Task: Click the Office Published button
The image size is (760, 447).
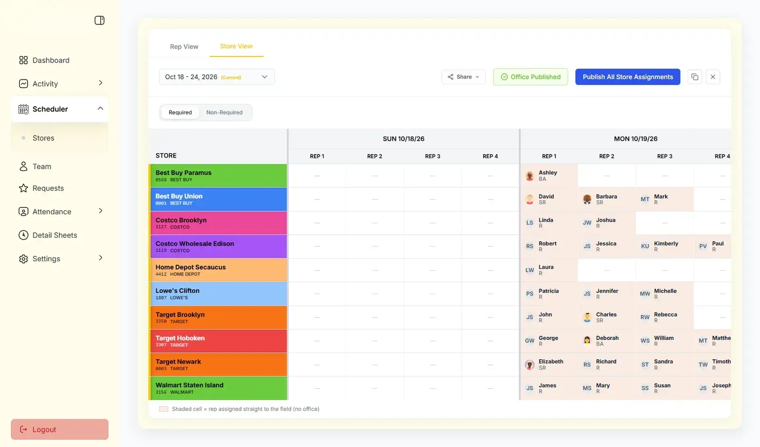Action: (531, 77)
